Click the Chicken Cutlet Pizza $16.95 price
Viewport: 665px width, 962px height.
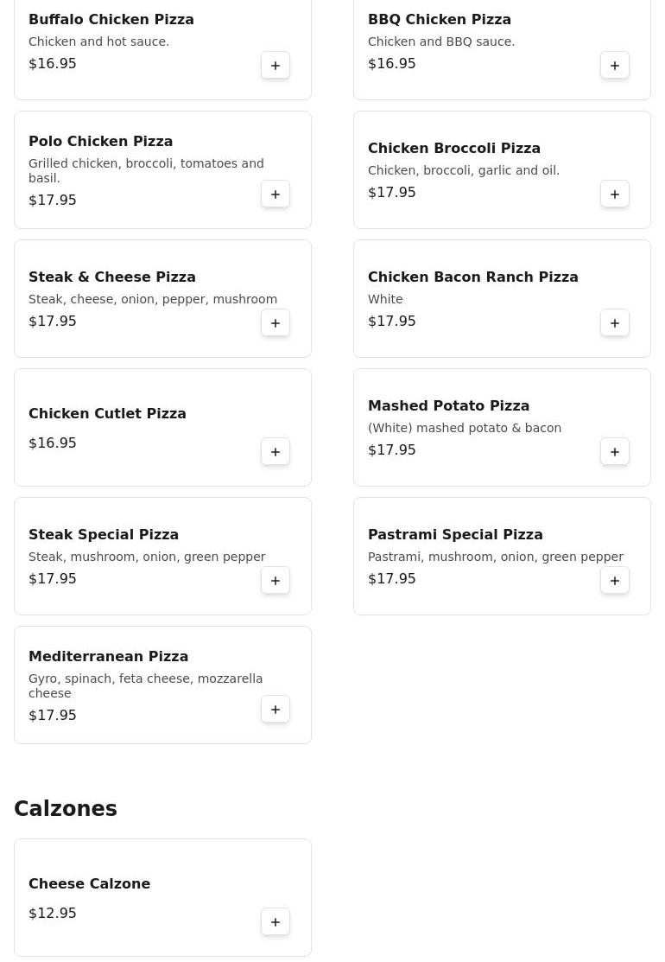53,443
